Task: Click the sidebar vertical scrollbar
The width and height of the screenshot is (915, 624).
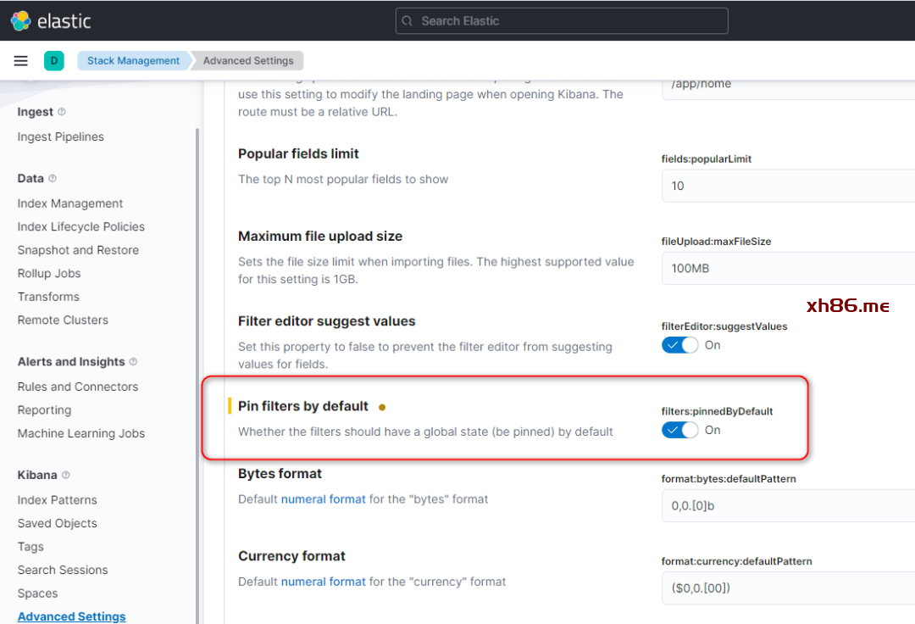Action: 198,339
